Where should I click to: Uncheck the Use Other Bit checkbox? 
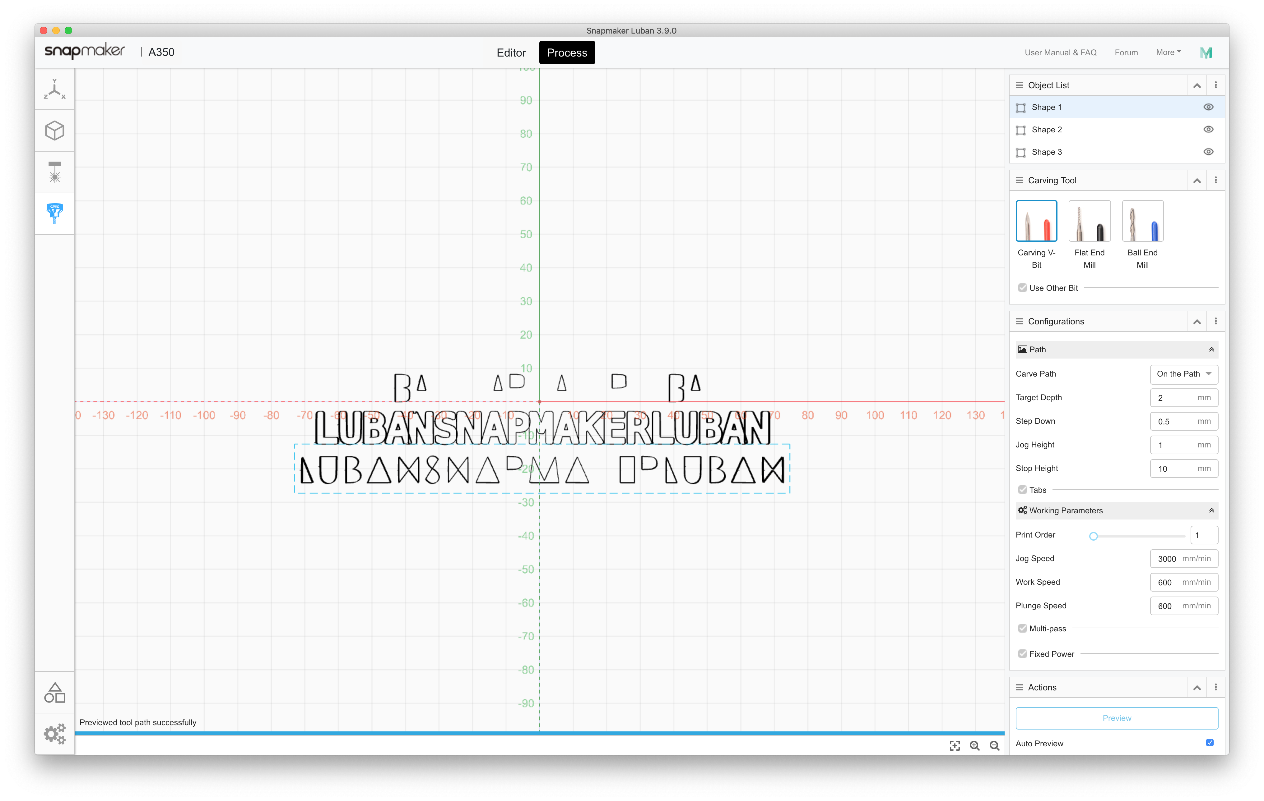(x=1023, y=288)
